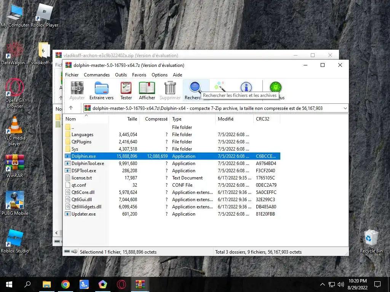This screenshot has height=292, width=390.
Task: Open the Options menu
Action: point(160,75)
